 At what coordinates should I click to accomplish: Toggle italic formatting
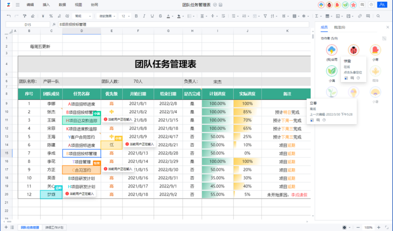click(x=144, y=16)
